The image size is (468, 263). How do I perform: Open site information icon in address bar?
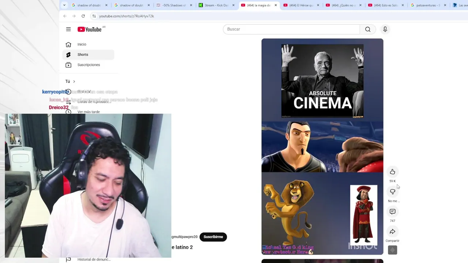tap(94, 16)
